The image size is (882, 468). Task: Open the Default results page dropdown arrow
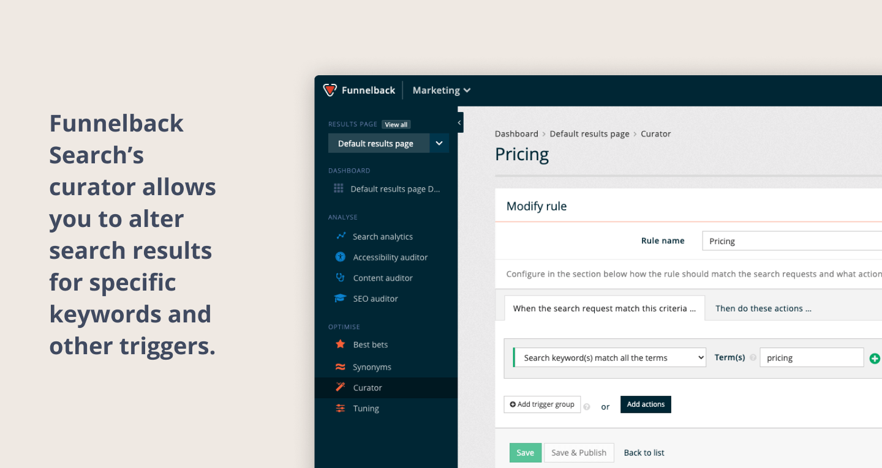coord(439,143)
